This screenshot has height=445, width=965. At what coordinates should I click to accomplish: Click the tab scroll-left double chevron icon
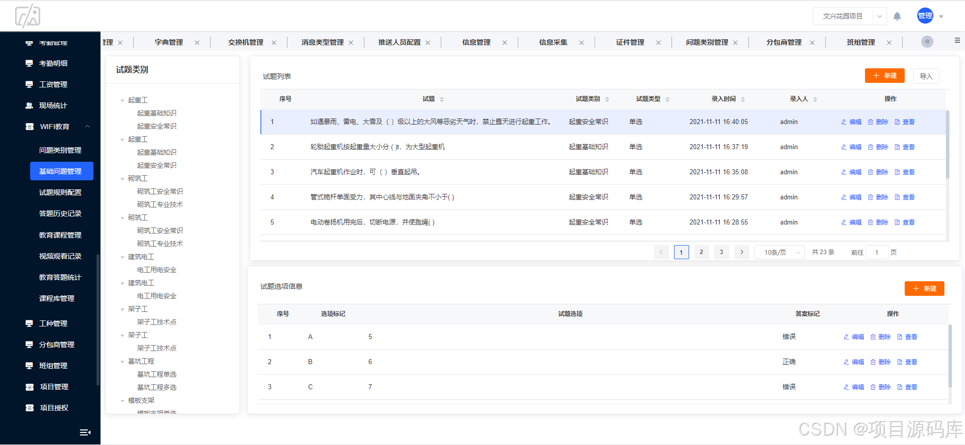coord(927,42)
